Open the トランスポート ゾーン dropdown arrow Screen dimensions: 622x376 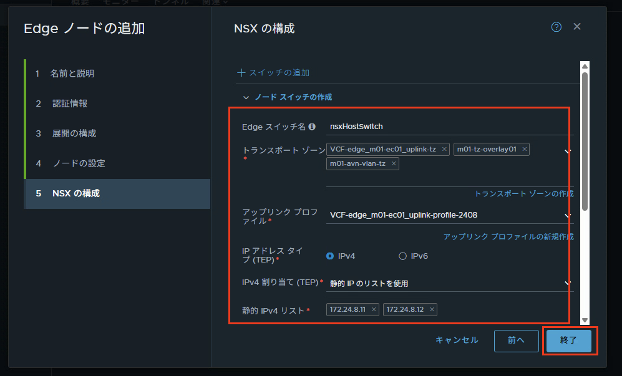coord(568,151)
